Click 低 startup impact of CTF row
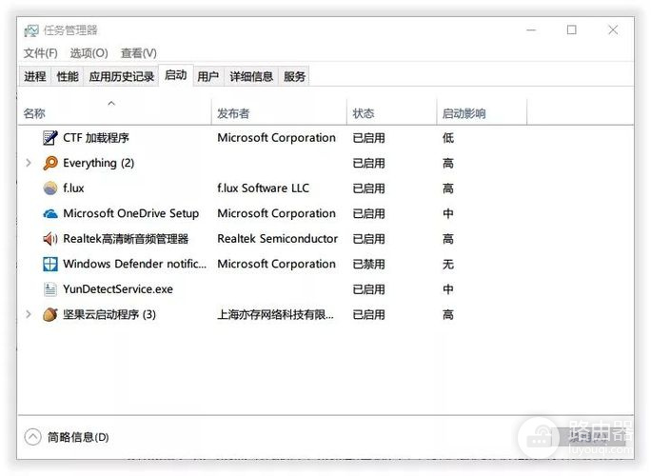Viewport: 651px width, 476px height. pyautogui.click(x=448, y=137)
